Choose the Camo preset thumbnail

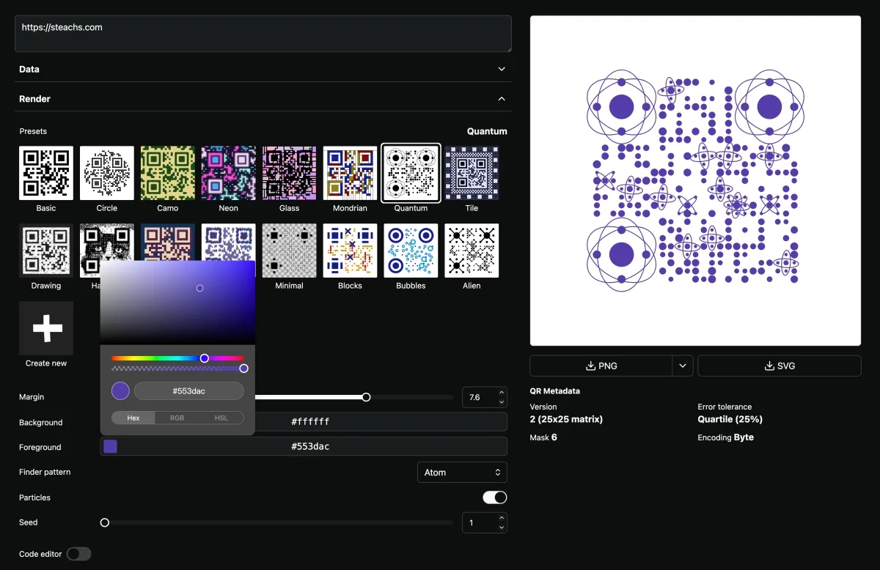pos(167,173)
